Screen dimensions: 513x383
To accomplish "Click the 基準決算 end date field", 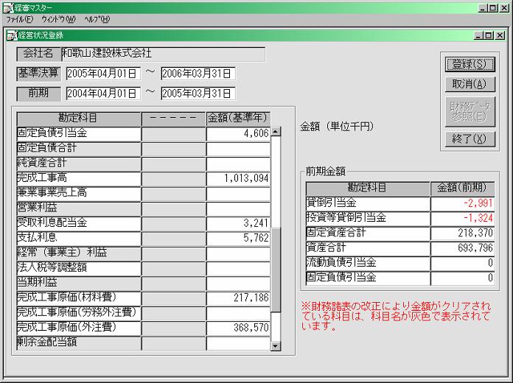I will click(198, 74).
